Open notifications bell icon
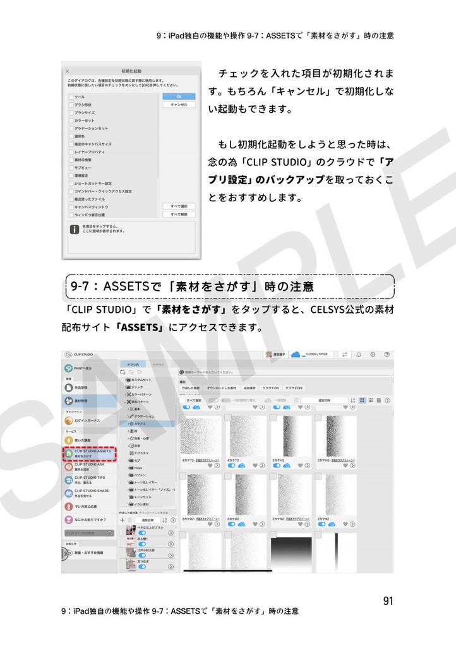456x646 pixels. pos(359,355)
